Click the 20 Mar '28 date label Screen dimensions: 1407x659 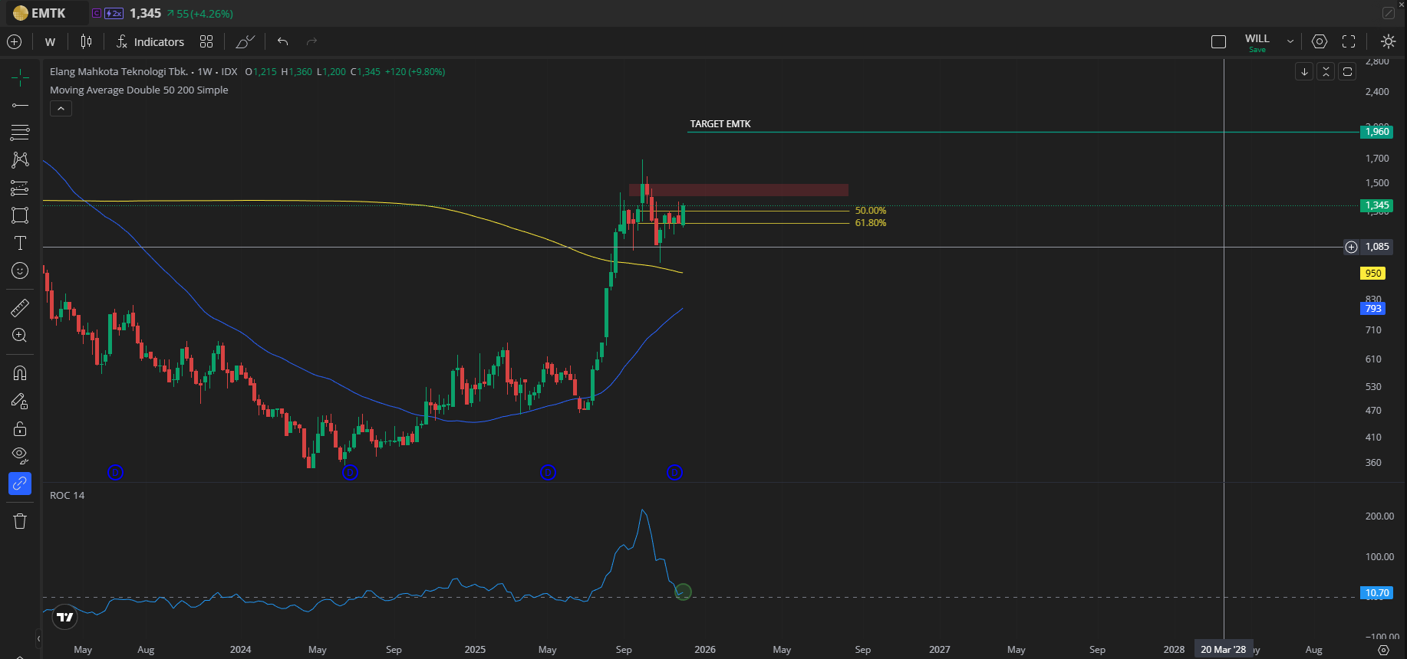pos(1223,650)
